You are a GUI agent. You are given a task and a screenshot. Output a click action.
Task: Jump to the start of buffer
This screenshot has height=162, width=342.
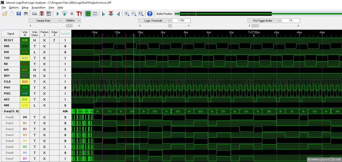coord(104,14)
